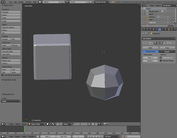Apply the subsurf modifier
This screenshot has height=138, width=177.
pos(150,48)
